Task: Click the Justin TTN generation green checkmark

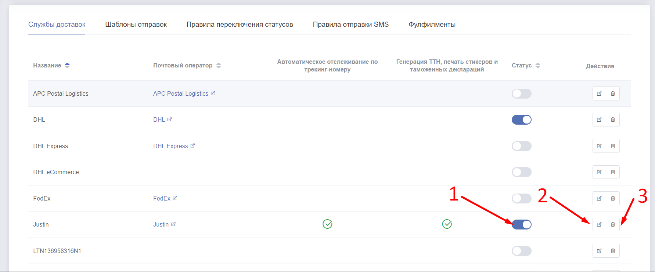Action: point(447,224)
